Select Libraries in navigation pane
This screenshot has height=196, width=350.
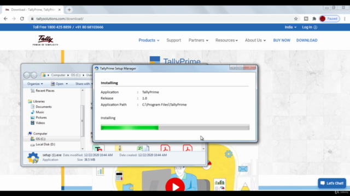[x=39, y=101]
